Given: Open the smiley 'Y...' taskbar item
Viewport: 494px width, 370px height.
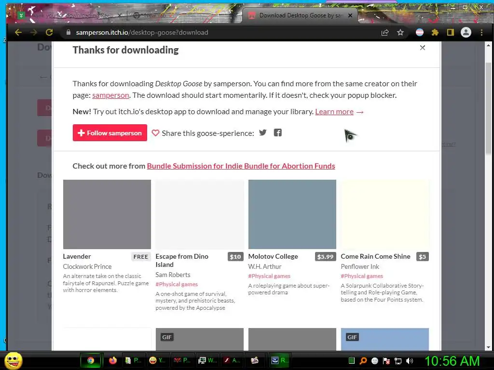Looking at the screenshot, I should tap(158, 360).
